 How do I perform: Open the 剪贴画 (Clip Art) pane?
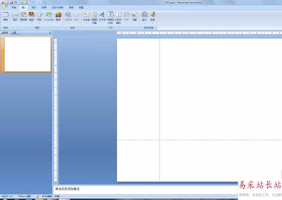click(23, 16)
